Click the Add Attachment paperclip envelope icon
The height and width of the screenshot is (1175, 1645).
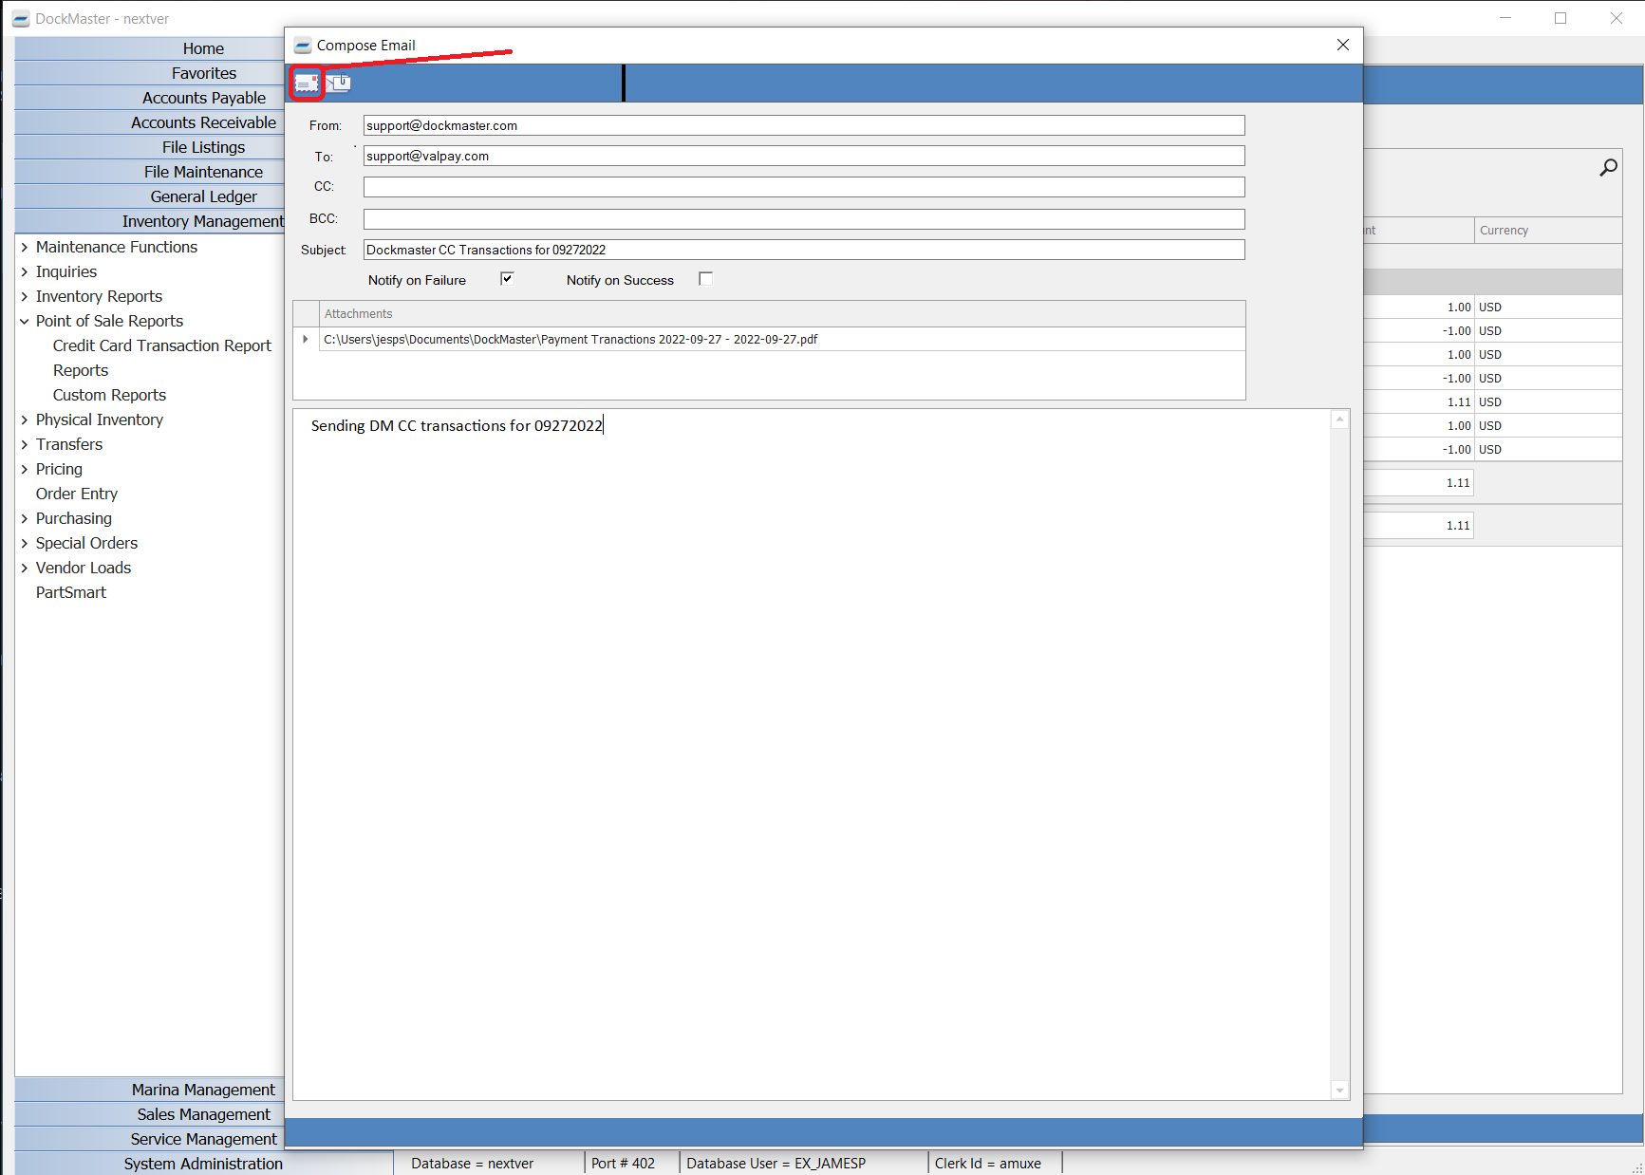[339, 84]
